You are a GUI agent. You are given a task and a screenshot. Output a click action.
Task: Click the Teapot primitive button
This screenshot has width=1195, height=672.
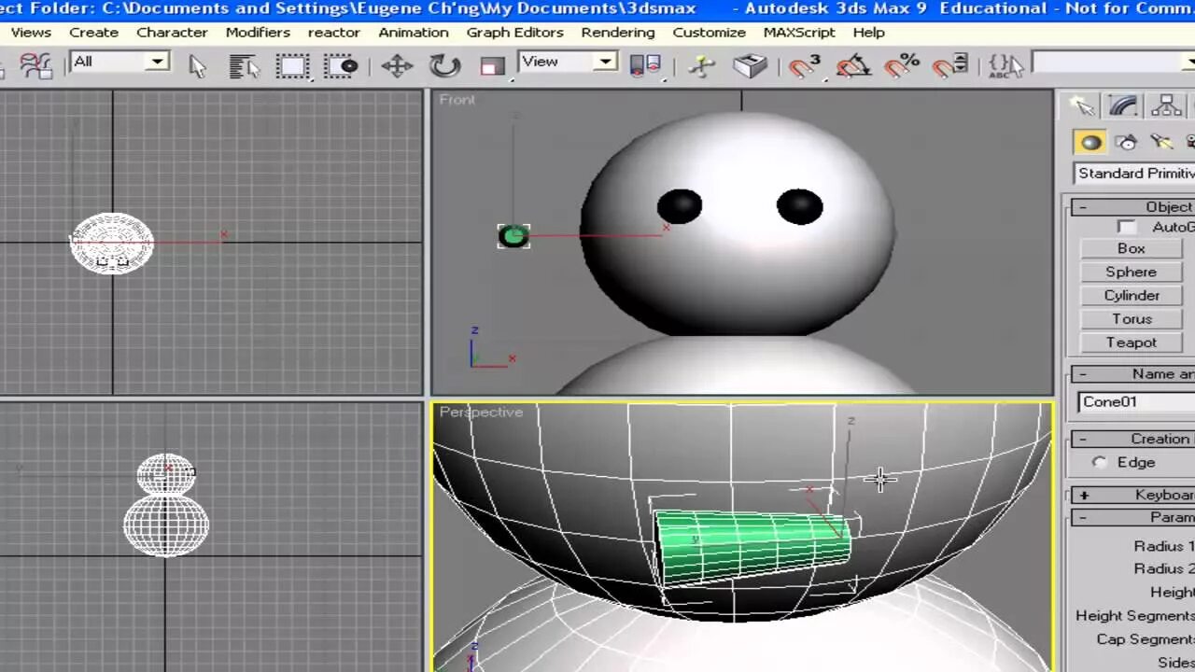coord(1131,343)
